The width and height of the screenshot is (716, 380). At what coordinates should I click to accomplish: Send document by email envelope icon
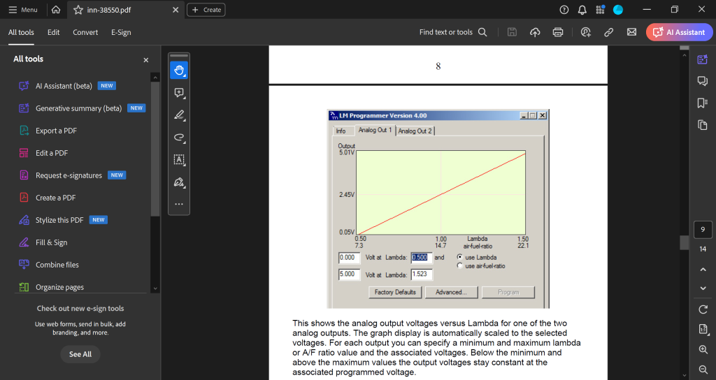631,32
